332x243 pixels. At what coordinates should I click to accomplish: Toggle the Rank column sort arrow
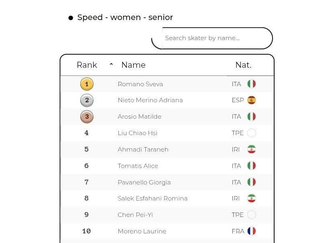coord(111,65)
